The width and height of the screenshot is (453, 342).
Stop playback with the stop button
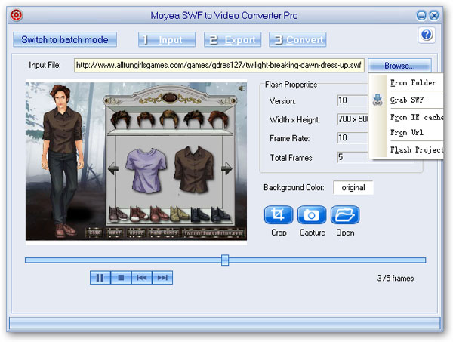pos(121,278)
